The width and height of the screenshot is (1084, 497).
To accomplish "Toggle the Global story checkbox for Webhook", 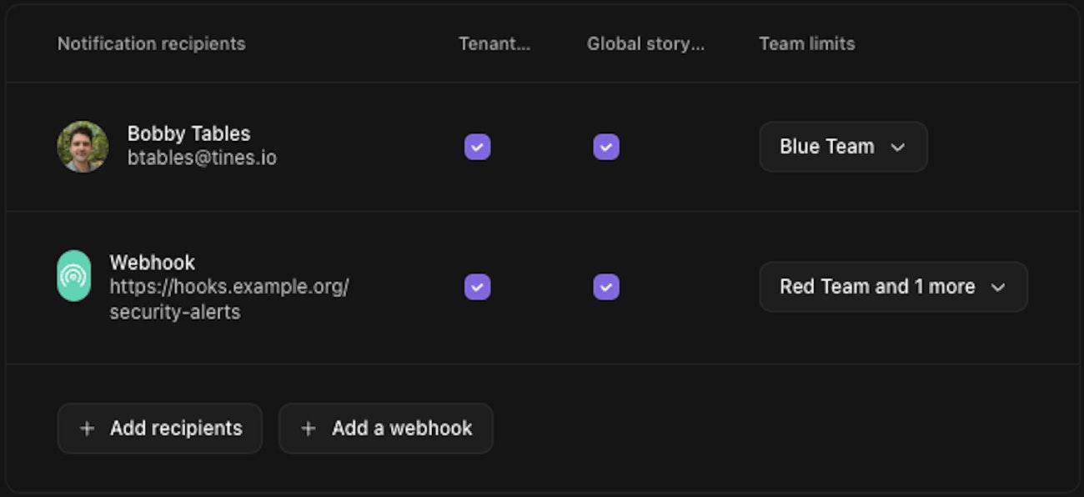I will pyautogui.click(x=606, y=287).
